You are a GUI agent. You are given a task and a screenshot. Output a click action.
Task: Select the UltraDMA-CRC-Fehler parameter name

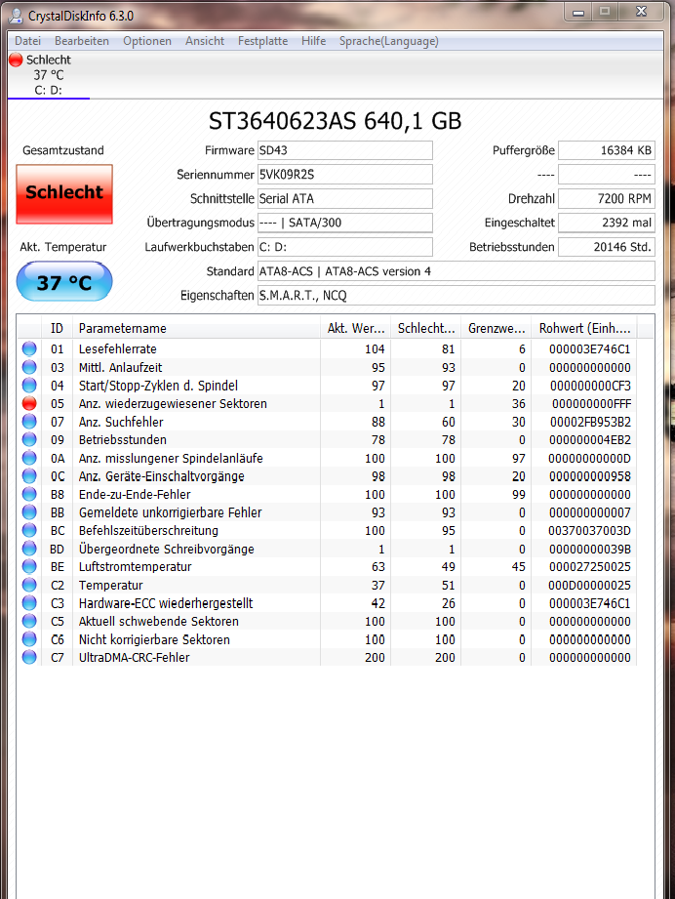click(x=134, y=657)
